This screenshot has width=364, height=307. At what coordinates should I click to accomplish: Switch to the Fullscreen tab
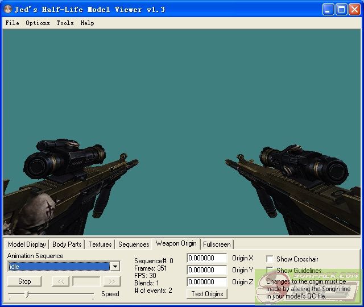[217, 244]
